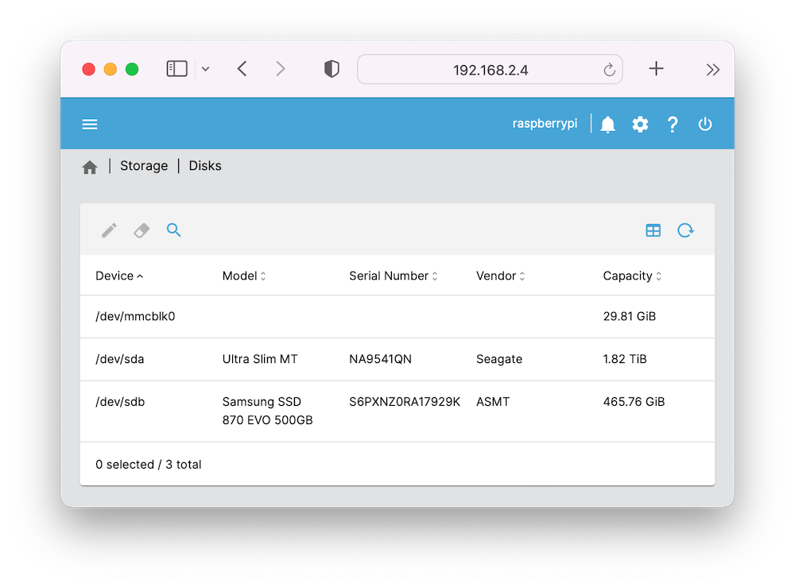Click 465.76 GiB capacity value
The image size is (795, 587).
[634, 402]
